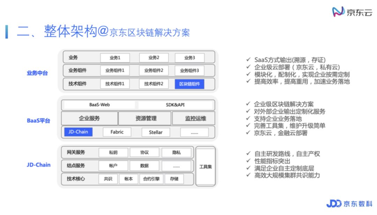Click the 性能指标突出 bullet

272,161
